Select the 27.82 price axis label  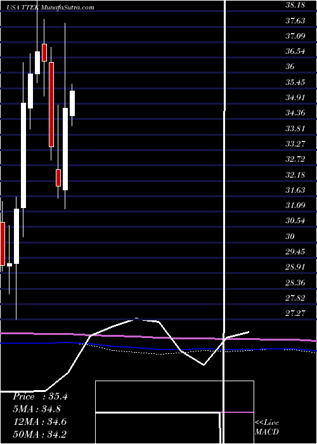click(295, 298)
